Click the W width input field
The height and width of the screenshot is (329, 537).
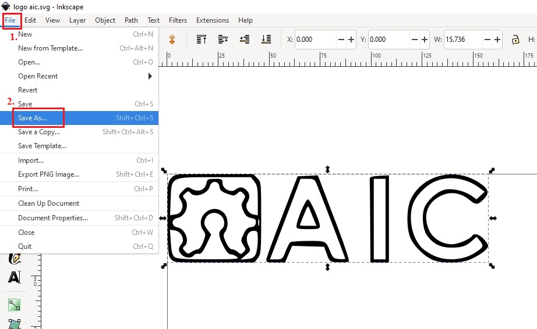(464, 40)
